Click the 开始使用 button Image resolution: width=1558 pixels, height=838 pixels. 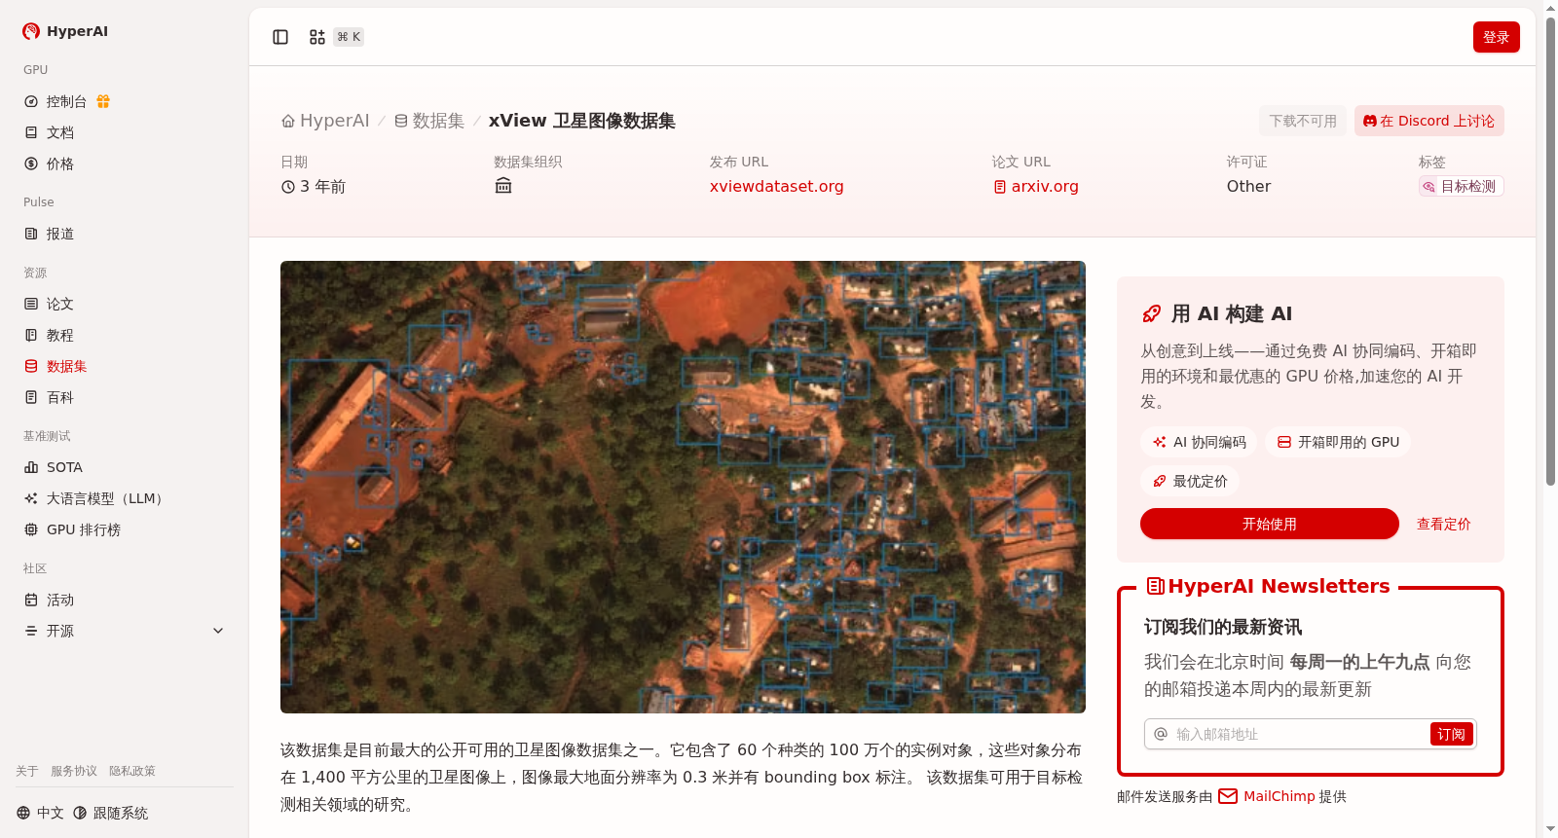click(x=1270, y=524)
